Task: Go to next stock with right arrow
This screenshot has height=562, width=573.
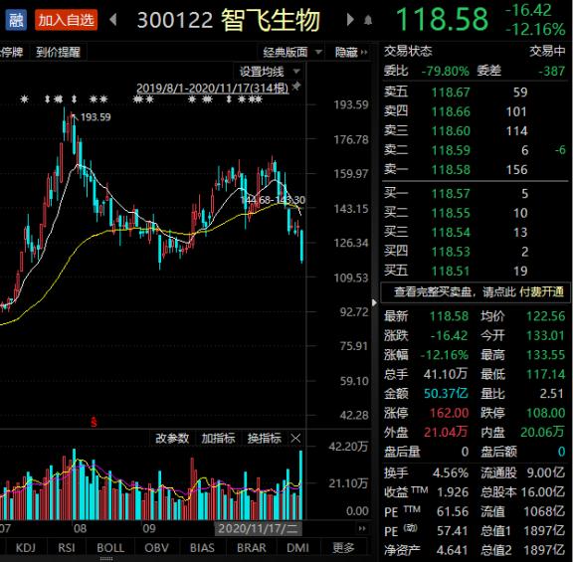Action: pyautogui.click(x=350, y=19)
